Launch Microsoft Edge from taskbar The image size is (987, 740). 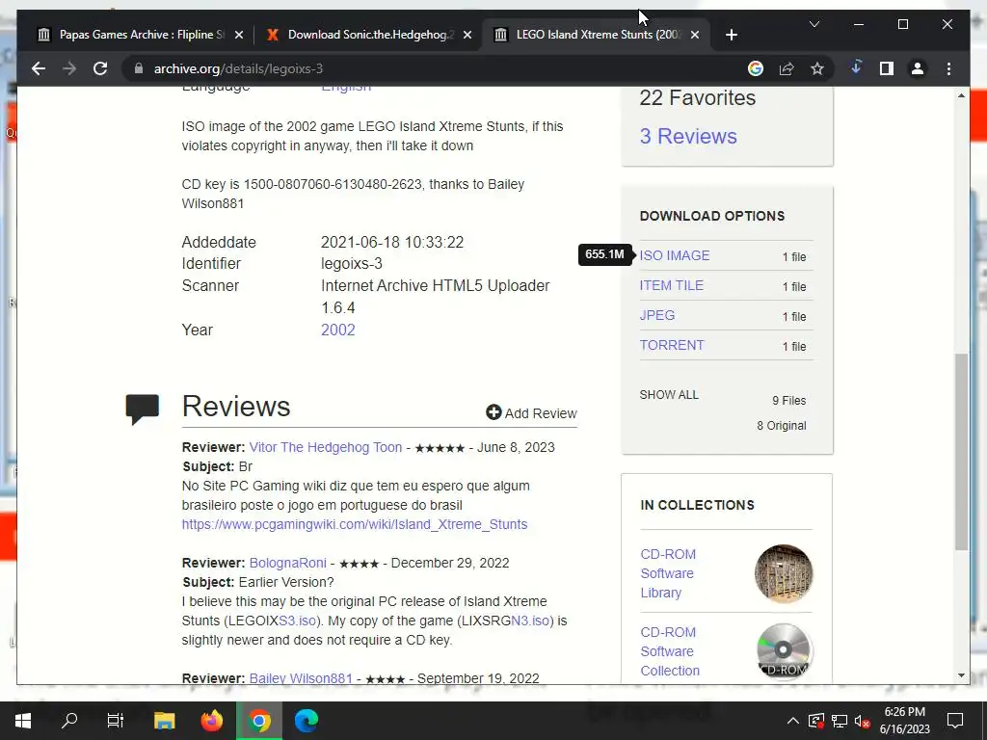coord(306,721)
